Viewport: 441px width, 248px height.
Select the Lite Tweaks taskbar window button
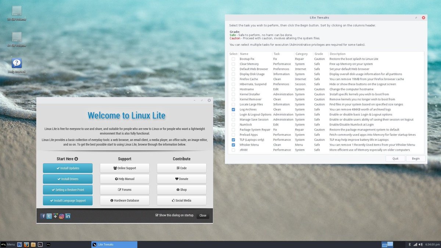point(114,244)
